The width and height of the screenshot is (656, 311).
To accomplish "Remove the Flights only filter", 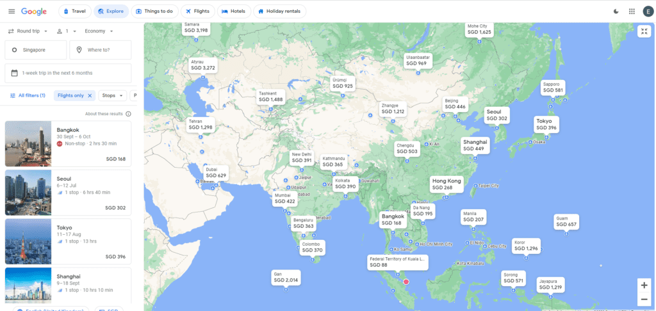I will 90,96.
